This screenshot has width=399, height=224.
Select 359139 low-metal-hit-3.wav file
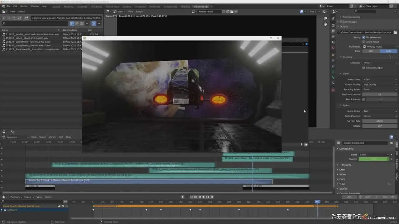pos(26,42)
